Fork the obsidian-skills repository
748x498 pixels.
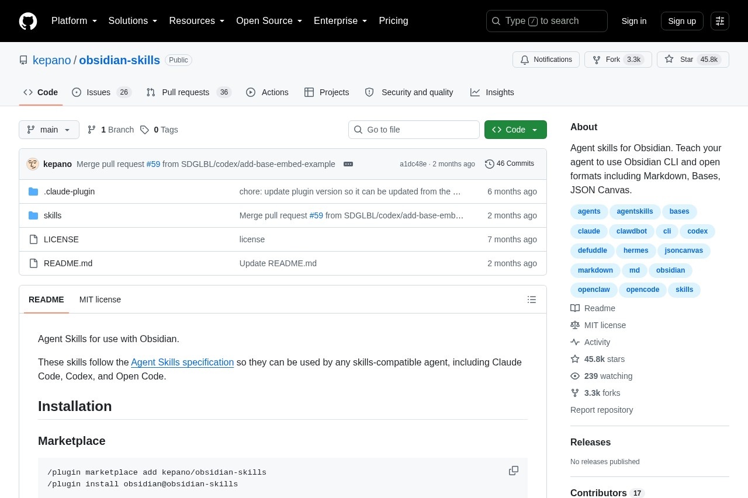[x=618, y=60]
